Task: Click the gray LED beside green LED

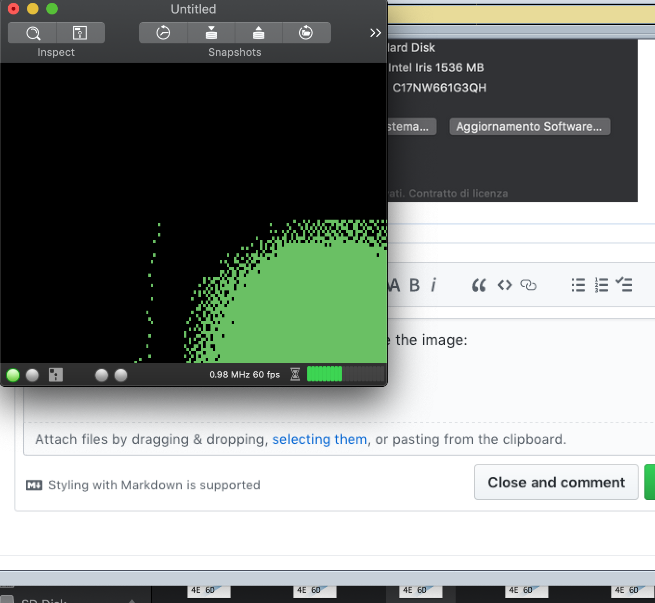Action: pos(32,375)
